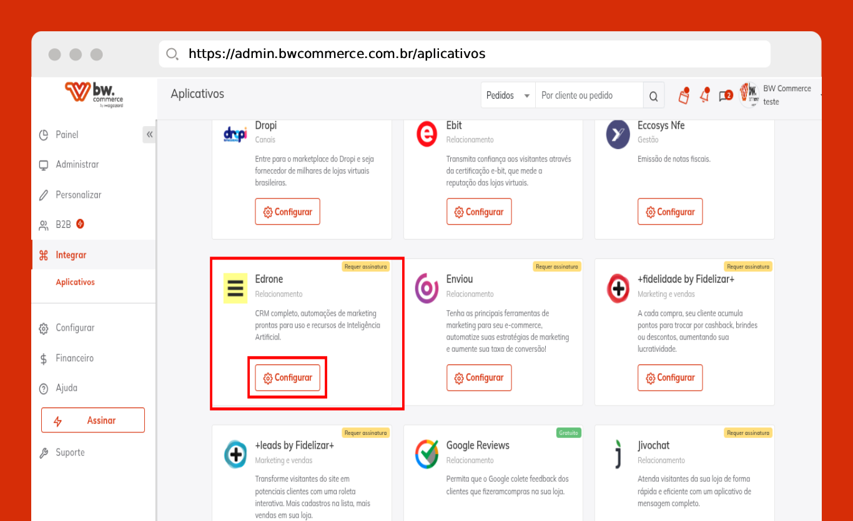Click the BW Commerce user avatar
Image resolution: width=853 pixels, height=521 pixels.
pos(749,95)
